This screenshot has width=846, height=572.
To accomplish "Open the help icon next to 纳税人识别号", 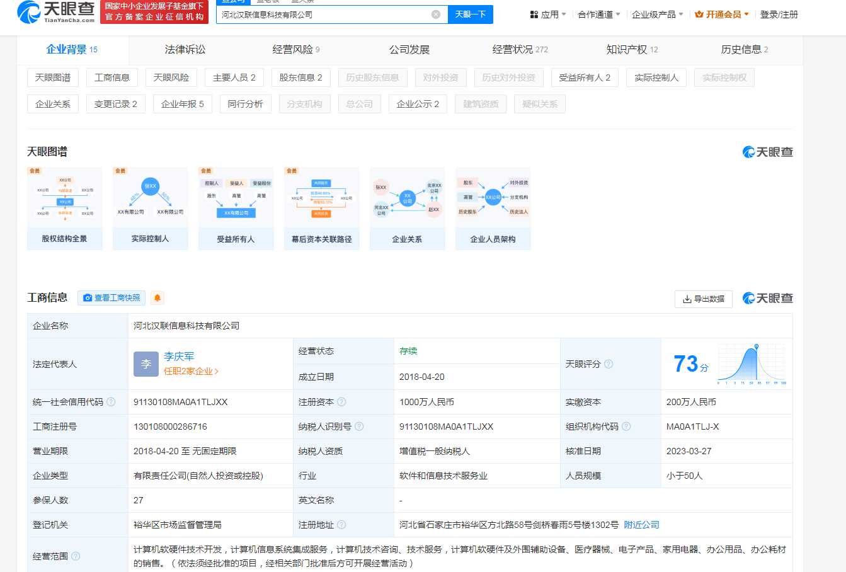I will point(359,426).
